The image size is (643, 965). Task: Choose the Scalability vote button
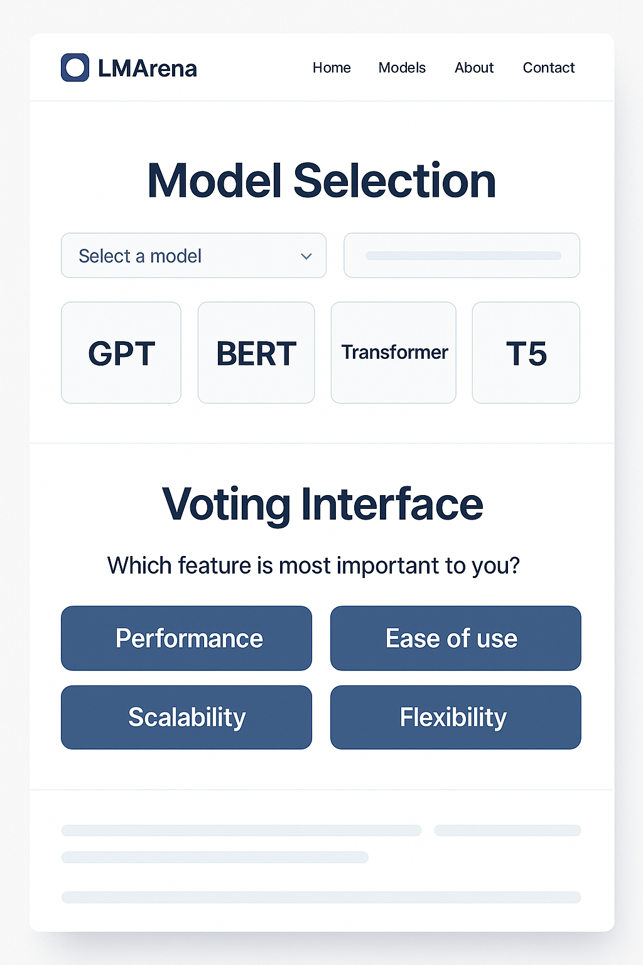186,717
